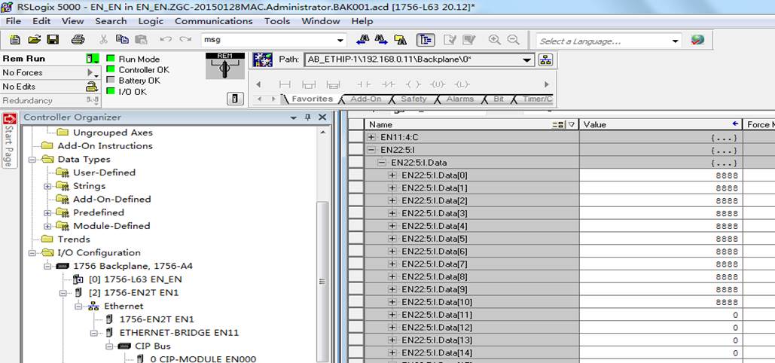Click the No Edits lock icon
The image size is (775, 363).
point(92,87)
